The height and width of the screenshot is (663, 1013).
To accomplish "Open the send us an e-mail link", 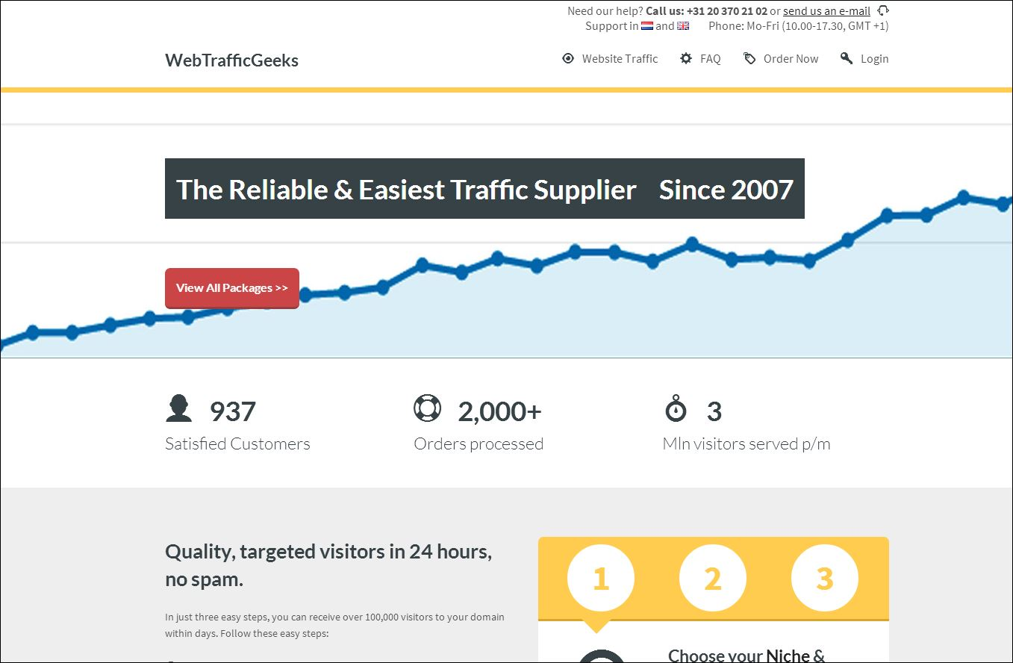I will 826,10.
